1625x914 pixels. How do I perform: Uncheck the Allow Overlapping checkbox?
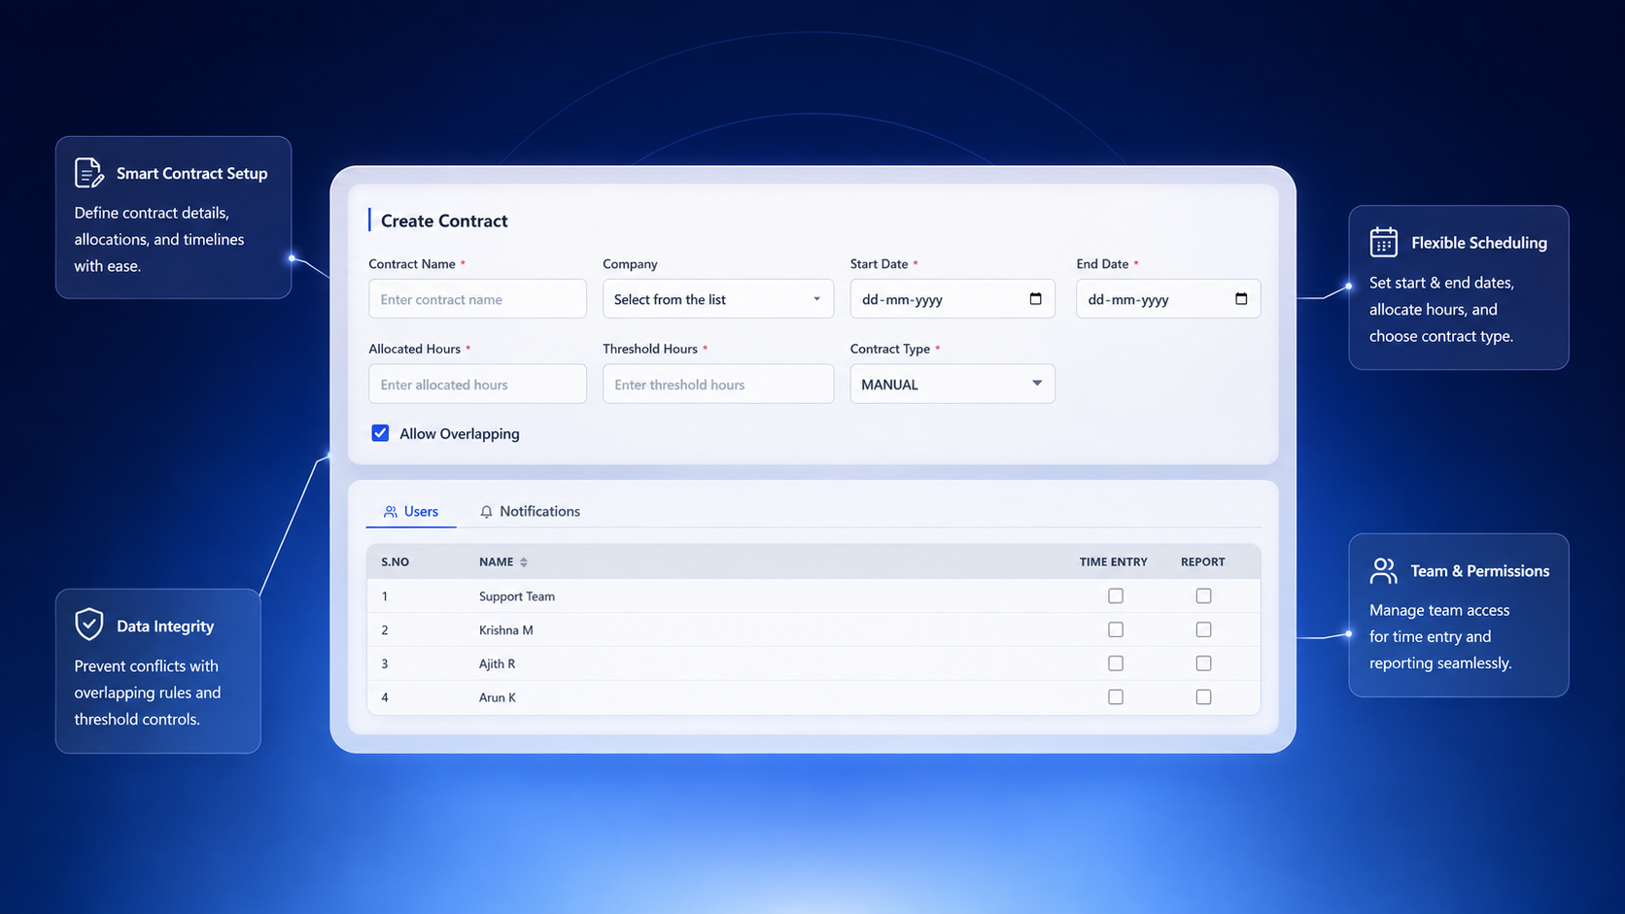380,433
